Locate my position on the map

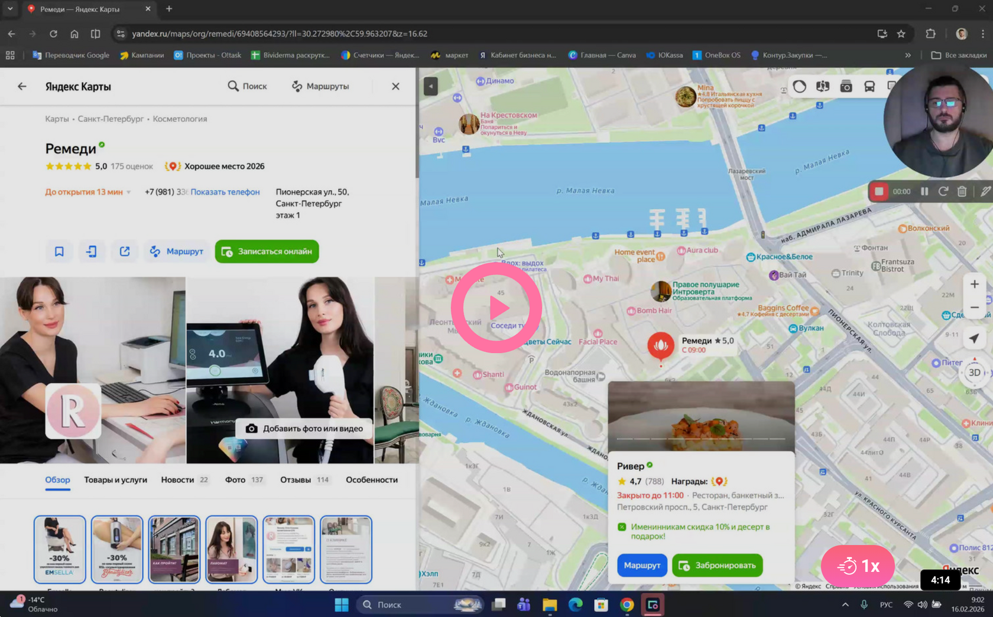(975, 338)
